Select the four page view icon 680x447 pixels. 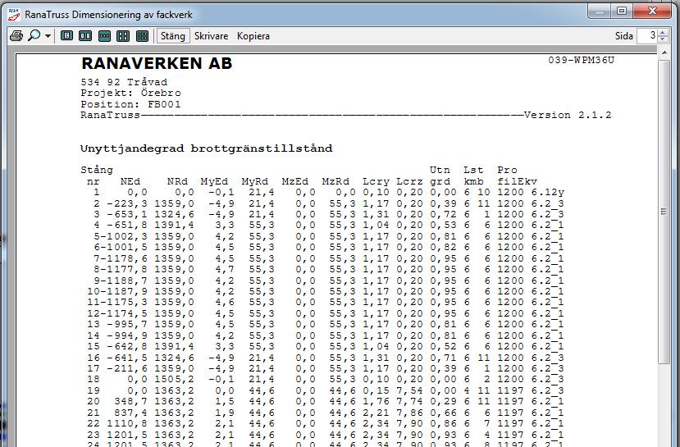pyautogui.click(x=123, y=36)
